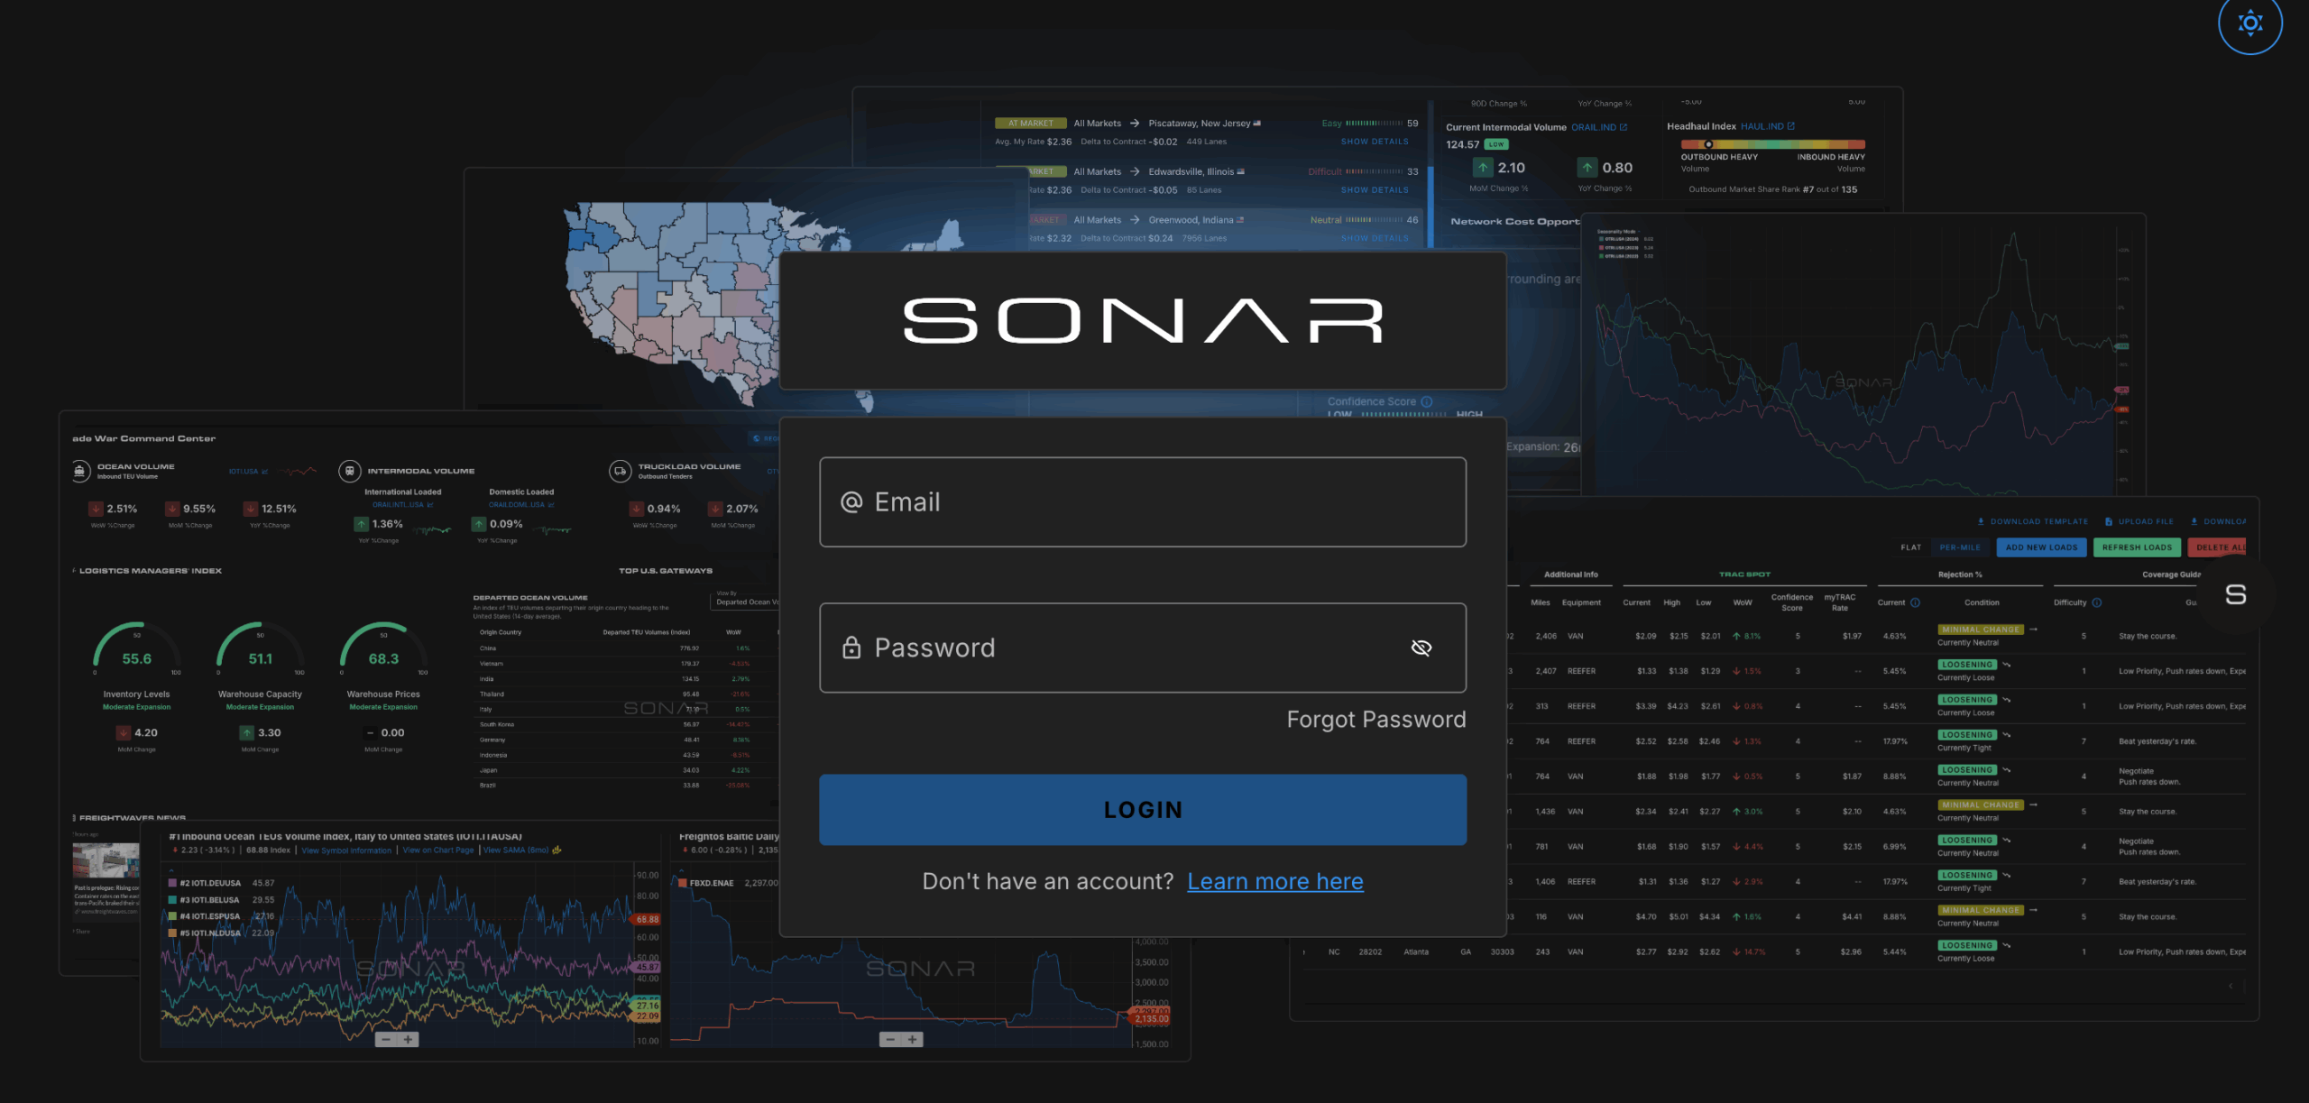Click the Ocean Volume ship icon
This screenshot has width=2309, height=1103.
[x=80, y=471]
